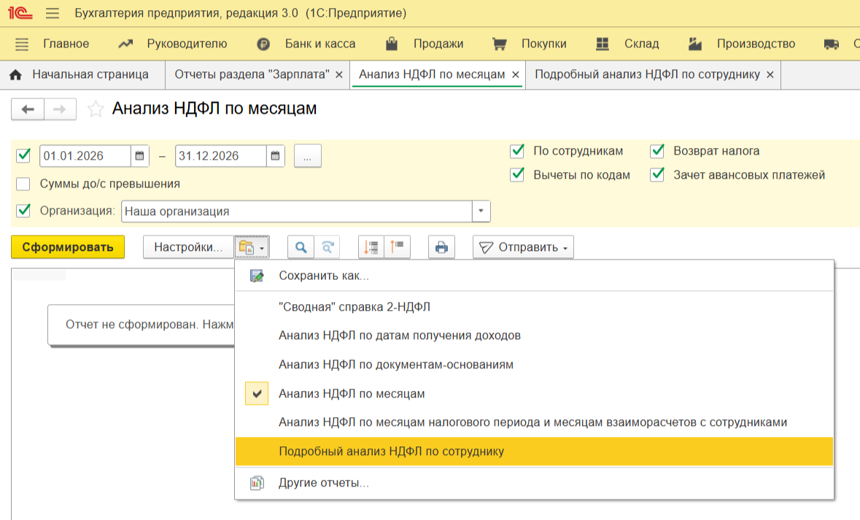
Task: Click the print report icon
Action: [441, 247]
